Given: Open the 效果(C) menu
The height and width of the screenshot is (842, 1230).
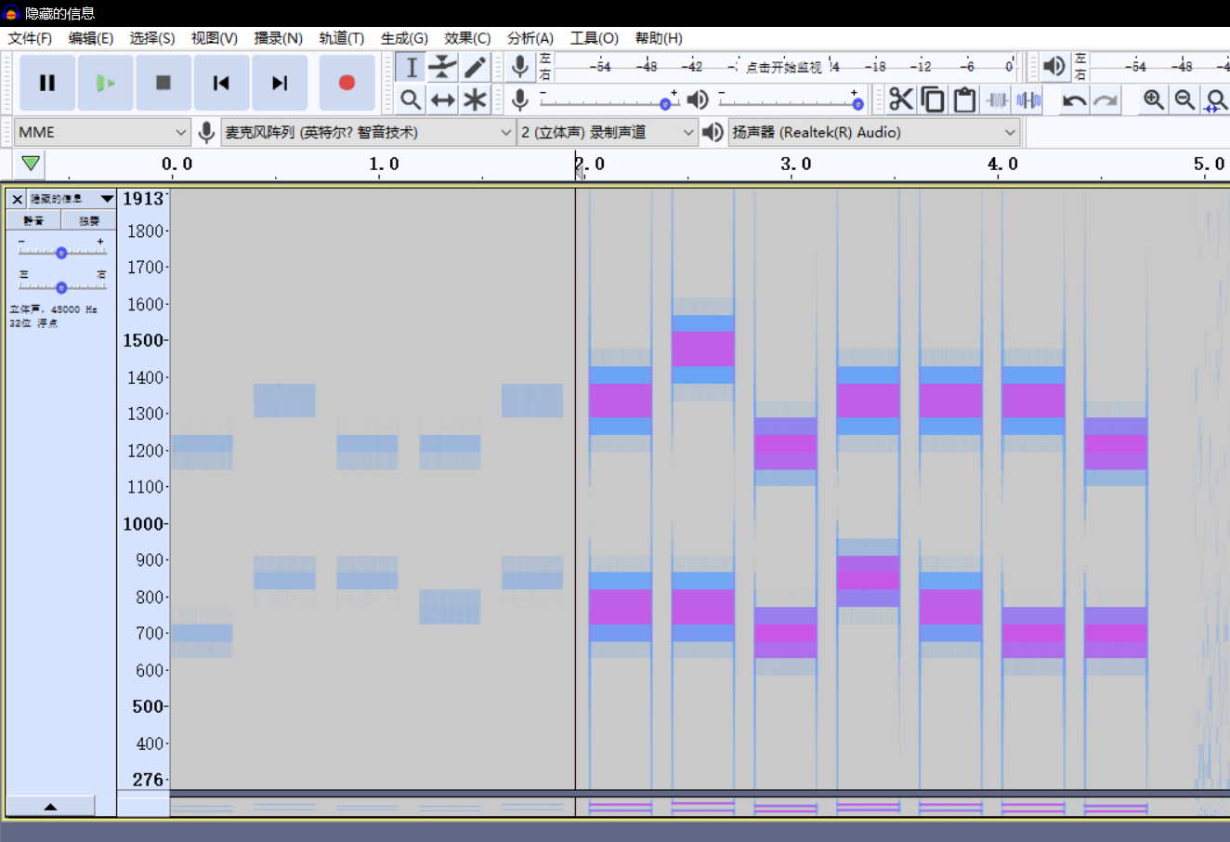Looking at the screenshot, I should coord(466,38).
